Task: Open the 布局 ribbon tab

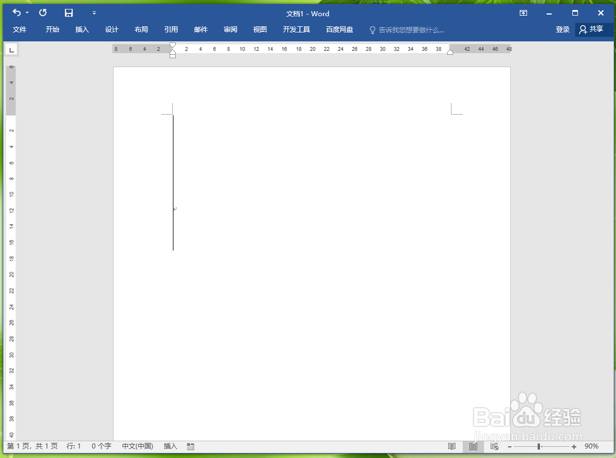Action: pyautogui.click(x=142, y=30)
